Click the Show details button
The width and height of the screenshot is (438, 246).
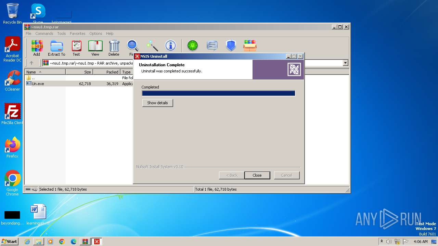157,103
